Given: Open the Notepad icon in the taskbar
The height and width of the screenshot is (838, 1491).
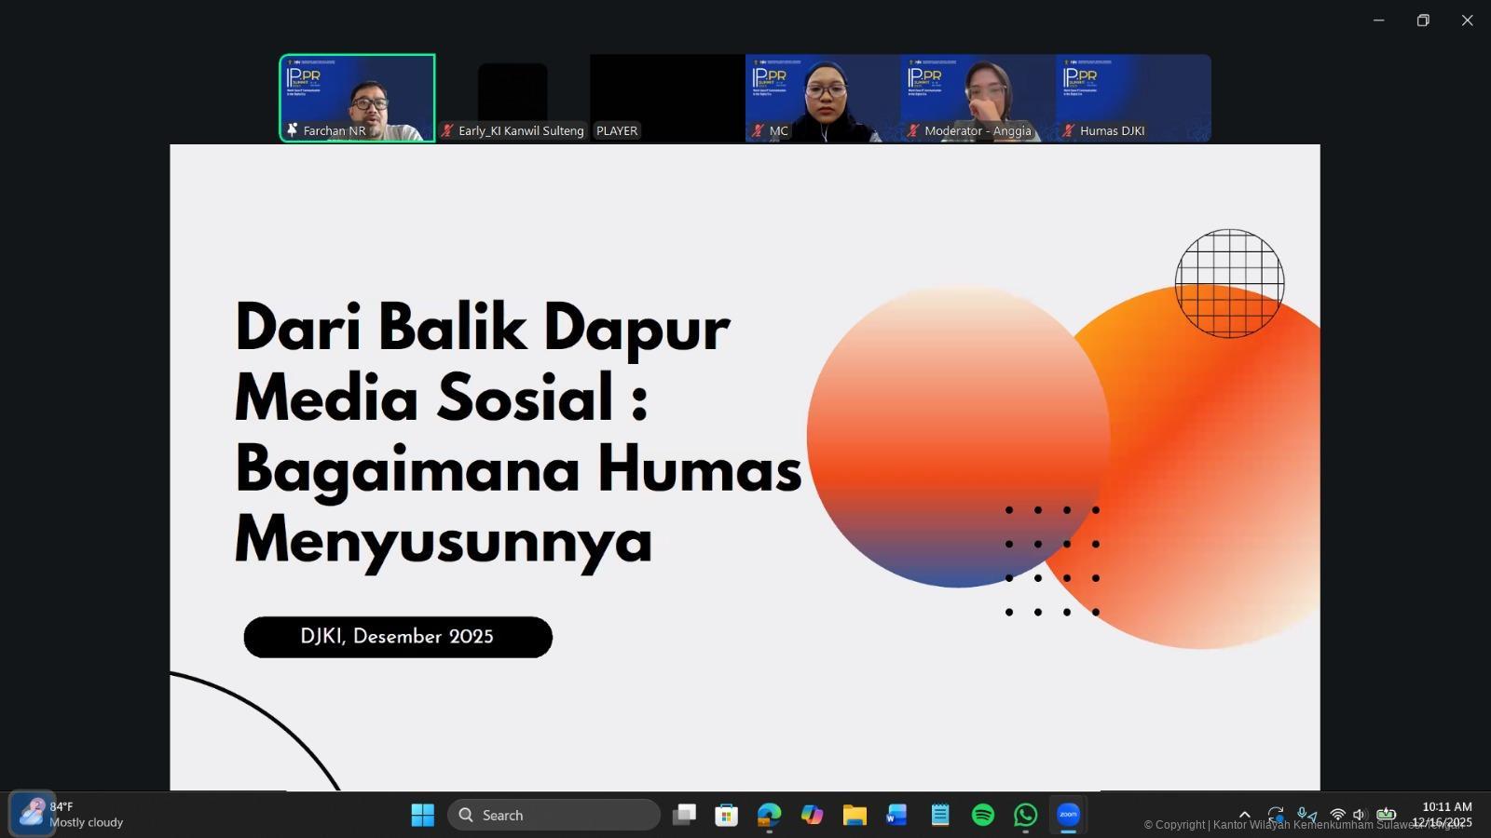Looking at the screenshot, I should point(939,815).
